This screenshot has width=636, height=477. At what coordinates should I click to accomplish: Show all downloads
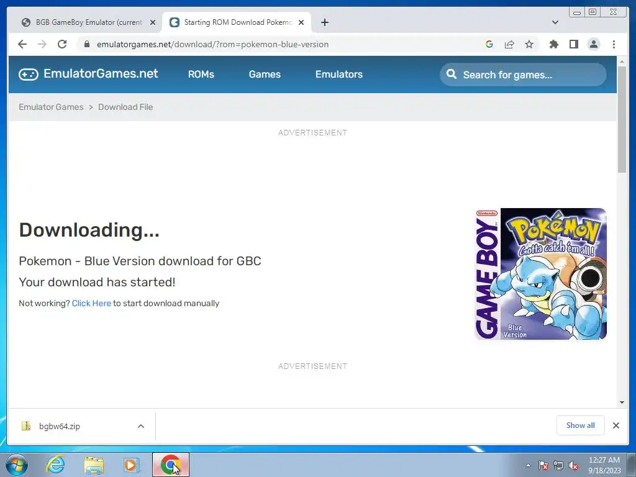[581, 425]
